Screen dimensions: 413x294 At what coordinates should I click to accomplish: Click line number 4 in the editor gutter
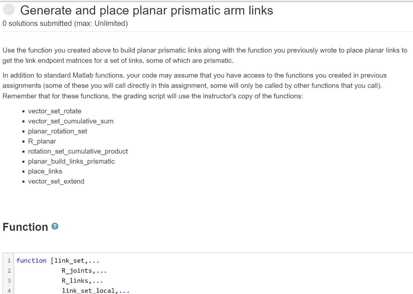9,290
